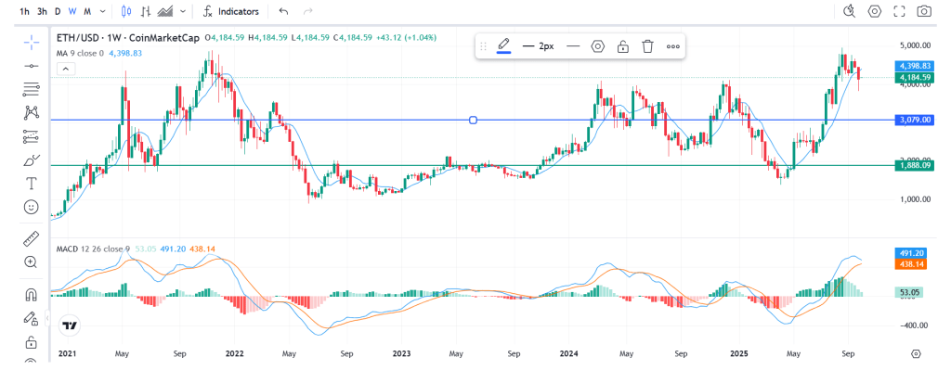The image size is (951, 370).
Task: Click the 4,184.59 current price label
Action: pyautogui.click(x=915, y=77)
